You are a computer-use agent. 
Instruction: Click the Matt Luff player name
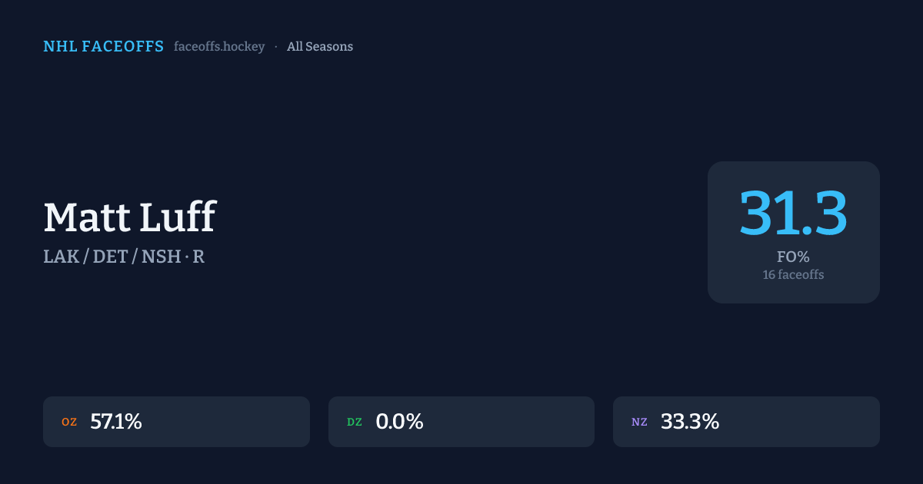129,217
